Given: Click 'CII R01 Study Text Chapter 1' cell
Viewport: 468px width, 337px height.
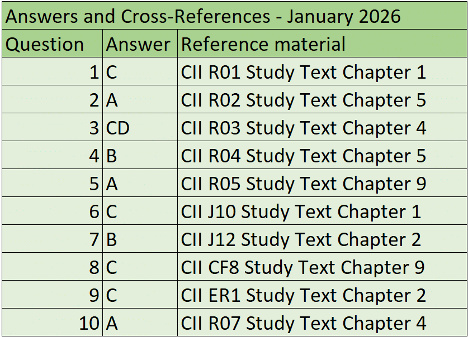Looking at the screenshot, I should (323, 71).
